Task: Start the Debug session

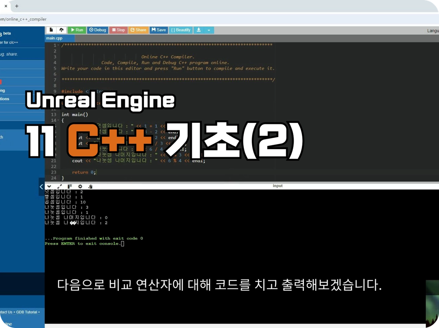Action: pyautogui.click(x=98, y=30)
